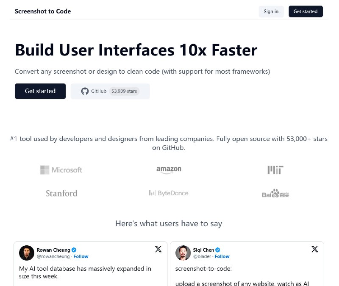
Task: Go to Screenshot to Code home title
Action: point(43,11)
